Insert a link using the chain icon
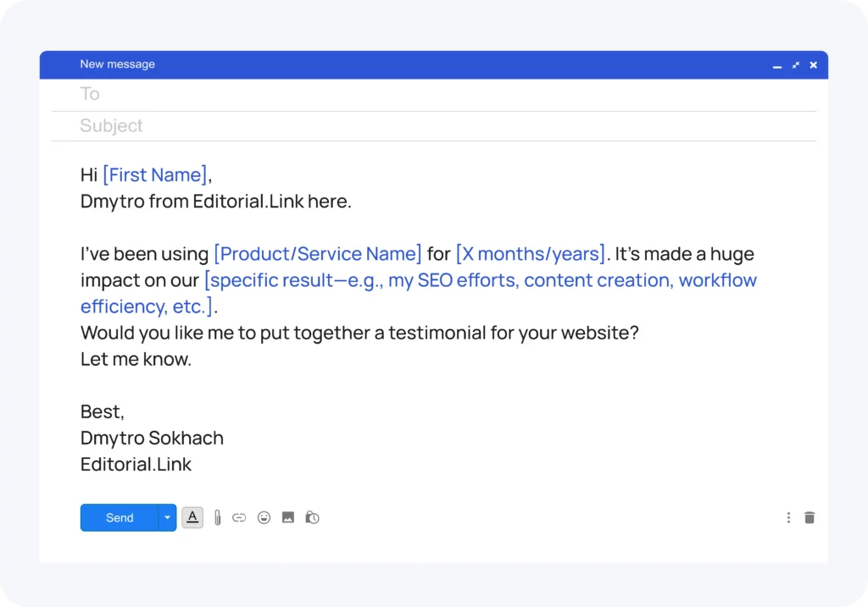 pyautogui.click(x=239, y=518)
